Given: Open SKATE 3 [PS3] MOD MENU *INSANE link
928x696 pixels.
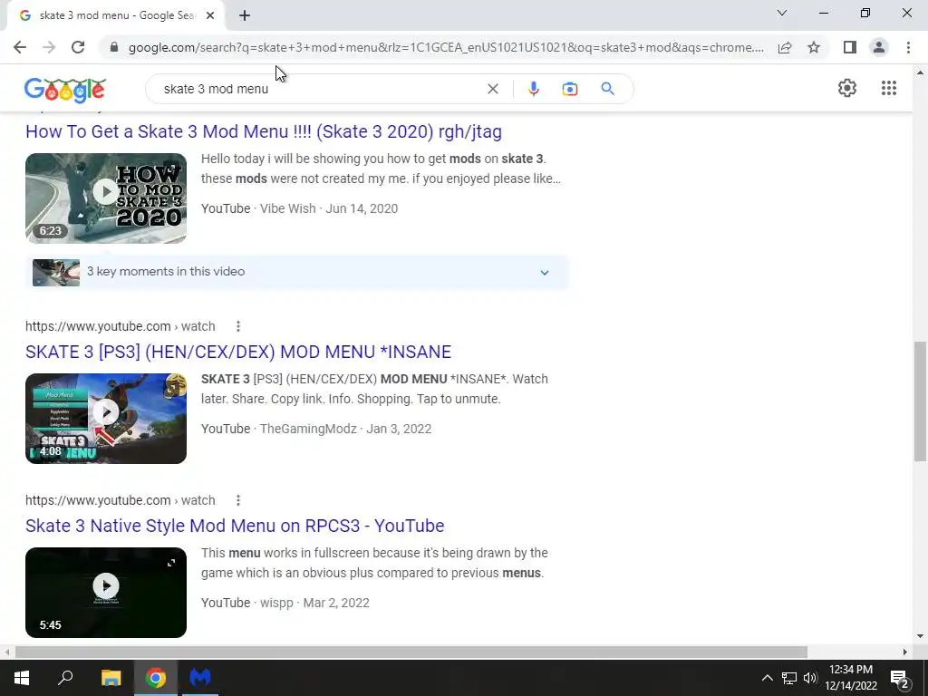Looking at the screenshot, I should click(x=238, y=352).
